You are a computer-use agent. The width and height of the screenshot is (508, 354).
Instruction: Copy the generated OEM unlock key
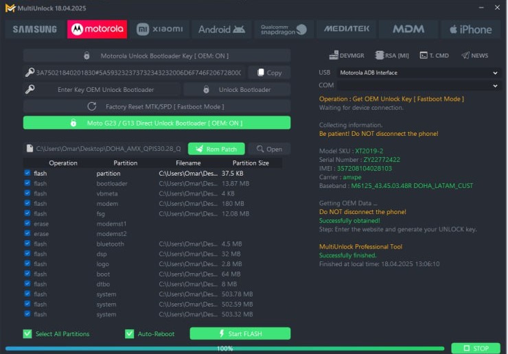coord(269,73)
